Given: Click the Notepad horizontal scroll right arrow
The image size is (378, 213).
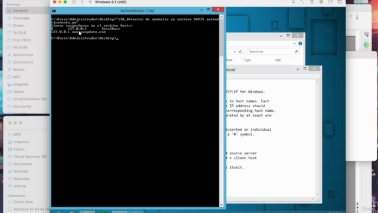Looking at the screenshot, I should (313, 199).
